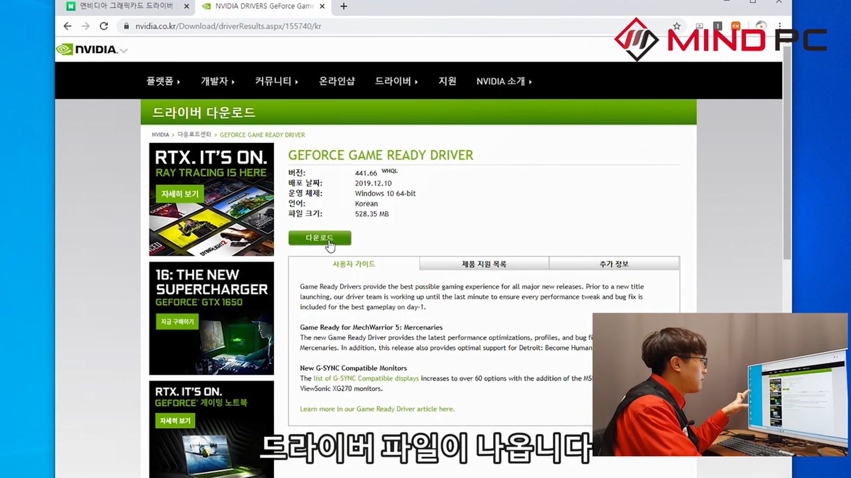851x478 pixels.
Task: Click the Korean language value
Action: [x=366, y=204]
